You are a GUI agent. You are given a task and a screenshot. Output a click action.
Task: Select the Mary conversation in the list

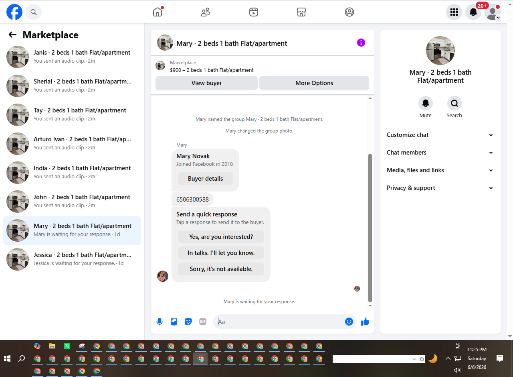[72, 230]
